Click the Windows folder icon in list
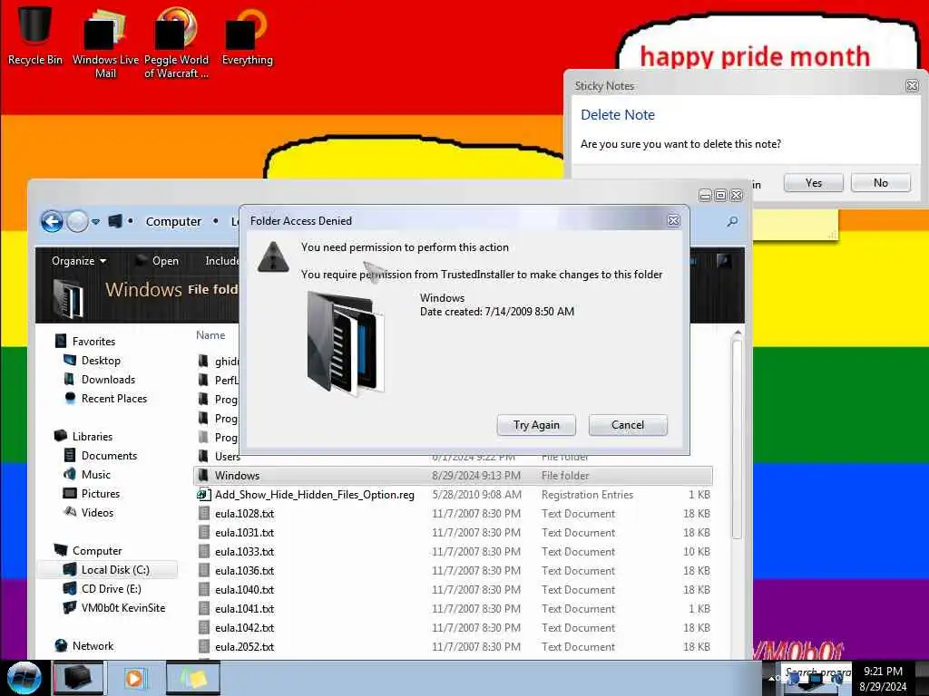The image size is (929, 696). (204, 475)
